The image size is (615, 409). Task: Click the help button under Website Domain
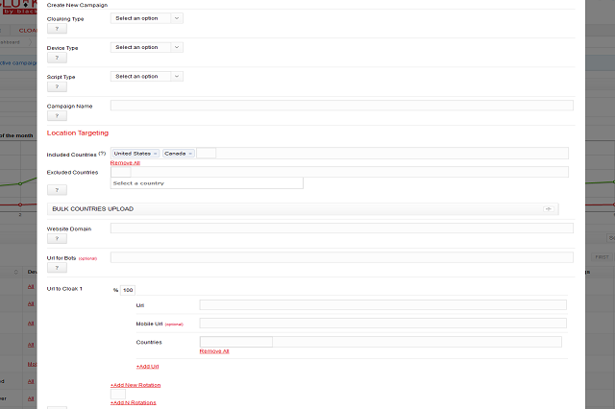59,239
